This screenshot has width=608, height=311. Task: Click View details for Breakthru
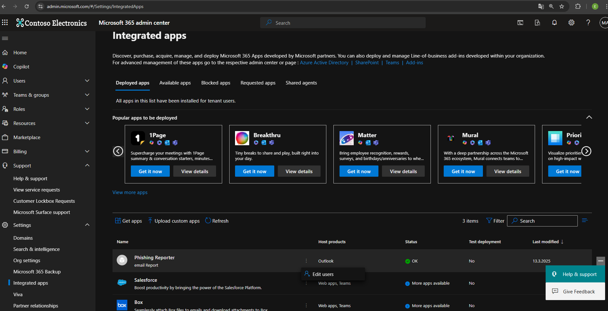tap(299, 171)
